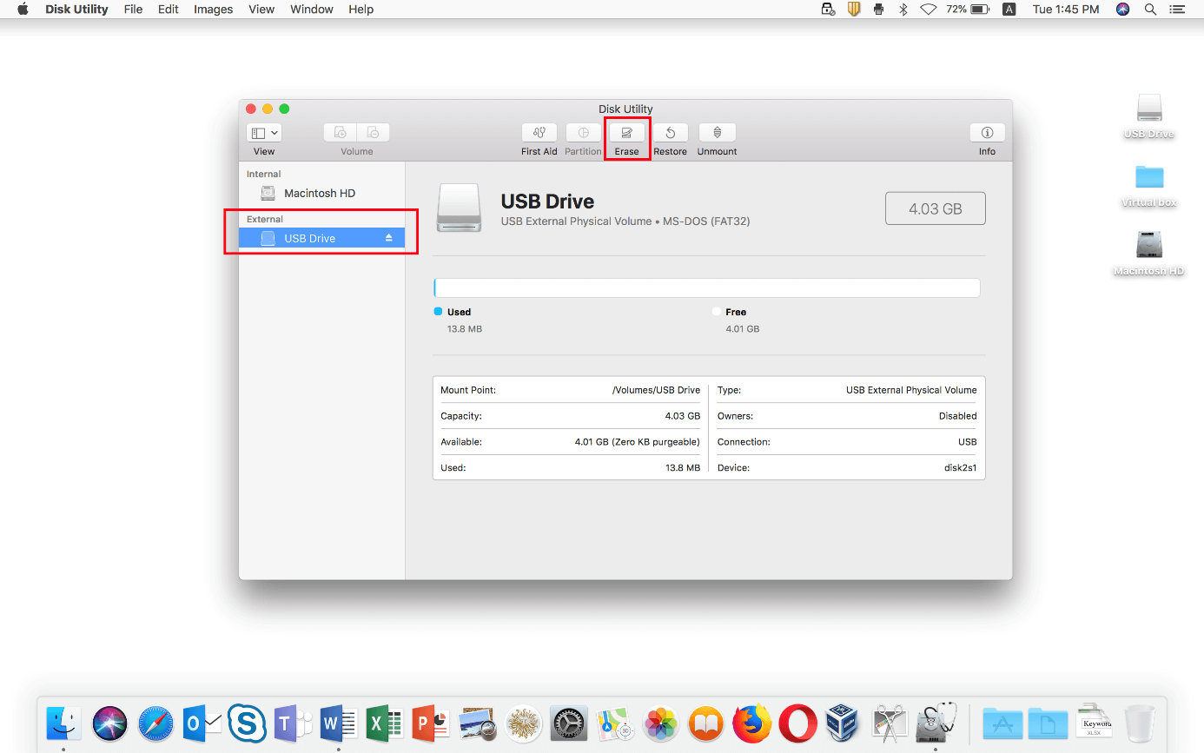Click the Bluetooth icon in the menu bar

pos(903,10)
